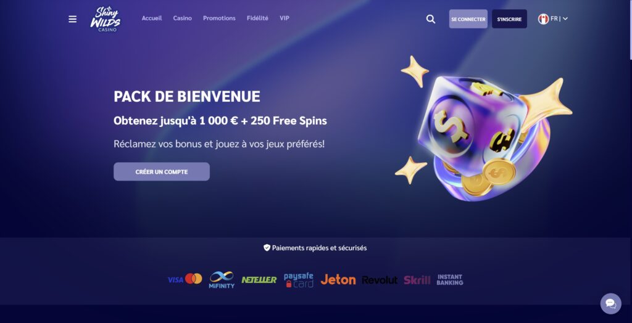
Task: Choose the paysafecard logo
Action: coord(299,280)
